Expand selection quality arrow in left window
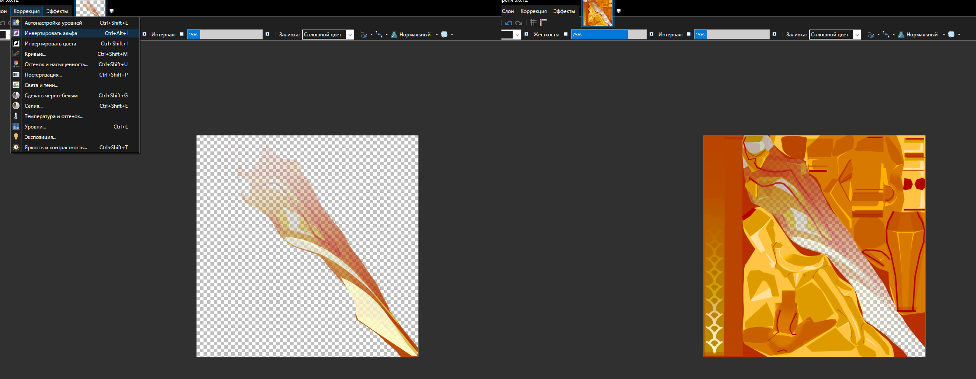976x379 pixels. click(x=452, y=35)
